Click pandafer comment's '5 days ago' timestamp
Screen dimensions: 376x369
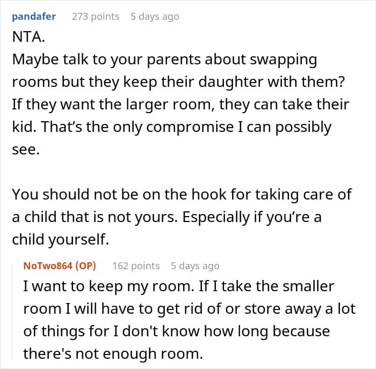coord(155,16)
